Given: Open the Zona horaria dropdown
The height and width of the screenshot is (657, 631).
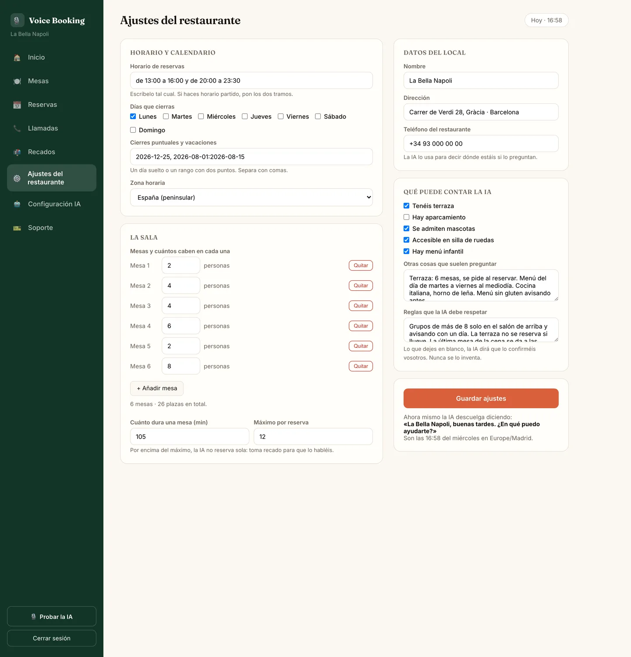Looking at the screenshot, I should click(252, 198).
